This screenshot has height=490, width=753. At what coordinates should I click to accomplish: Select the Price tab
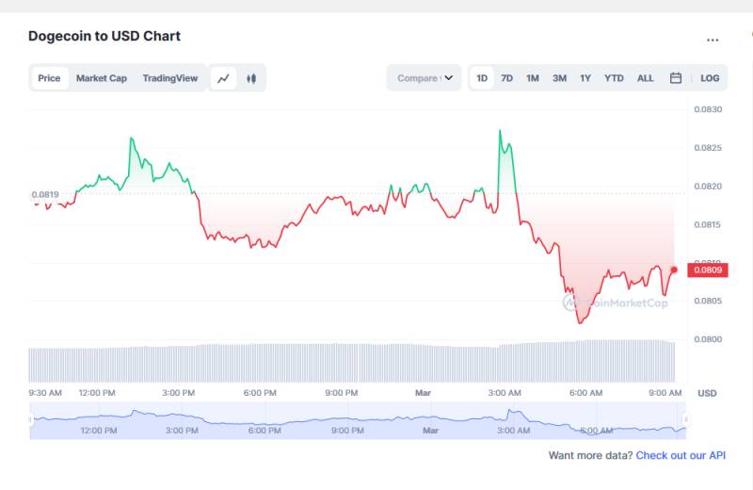pos(50,78)
